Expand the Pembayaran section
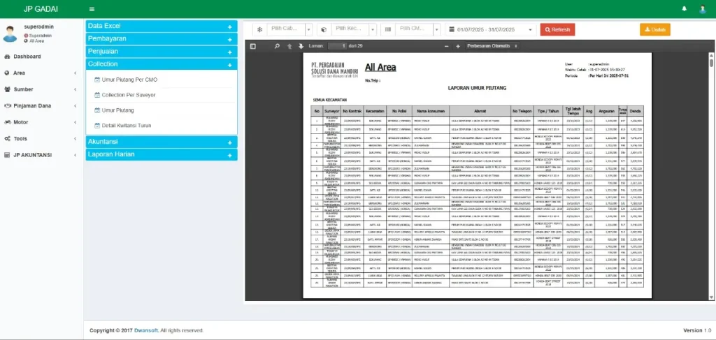Screen dimensions: 716x340 (x=162, y=39)
